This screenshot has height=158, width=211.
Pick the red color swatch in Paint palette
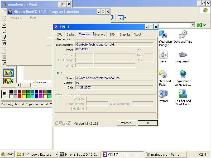pos(20,96)
